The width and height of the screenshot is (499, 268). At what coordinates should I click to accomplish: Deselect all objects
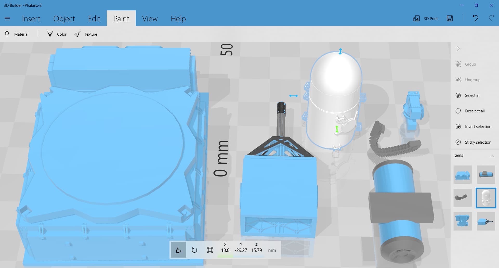point(471,111)
